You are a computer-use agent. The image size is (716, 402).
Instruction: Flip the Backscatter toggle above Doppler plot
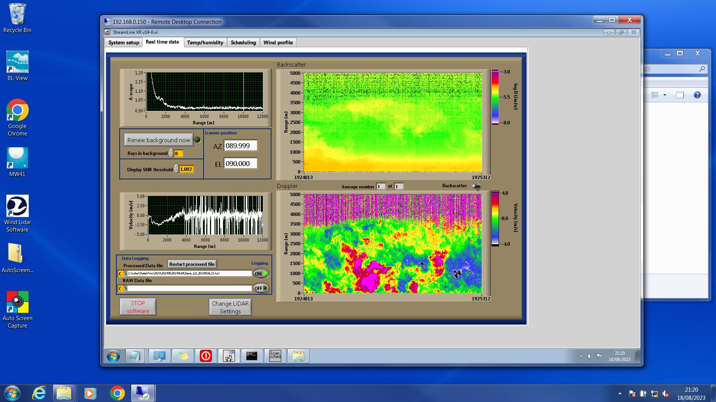coord(477,186)
